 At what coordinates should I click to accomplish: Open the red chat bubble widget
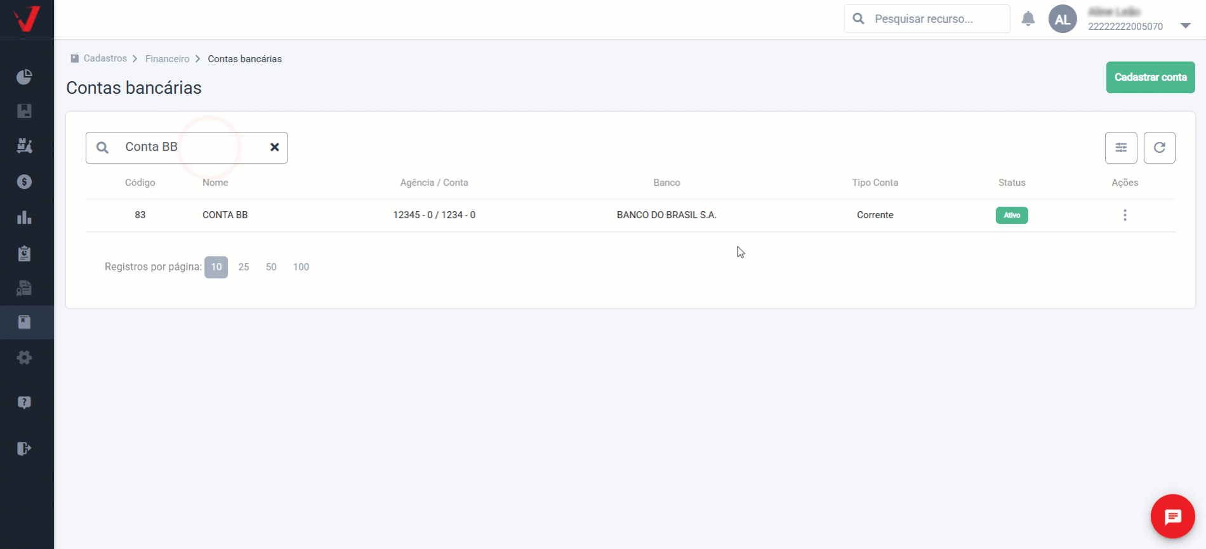click(x=1173, y=516)
